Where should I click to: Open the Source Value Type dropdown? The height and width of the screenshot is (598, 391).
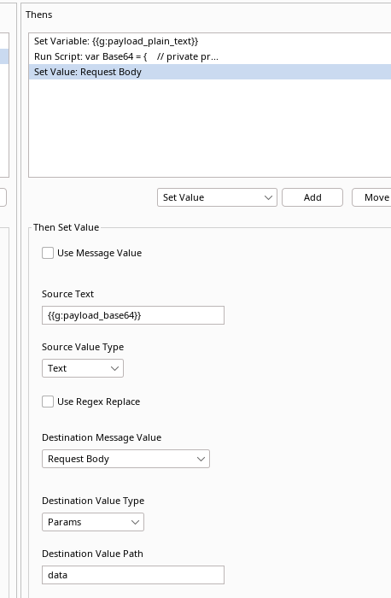pos(83,368)
